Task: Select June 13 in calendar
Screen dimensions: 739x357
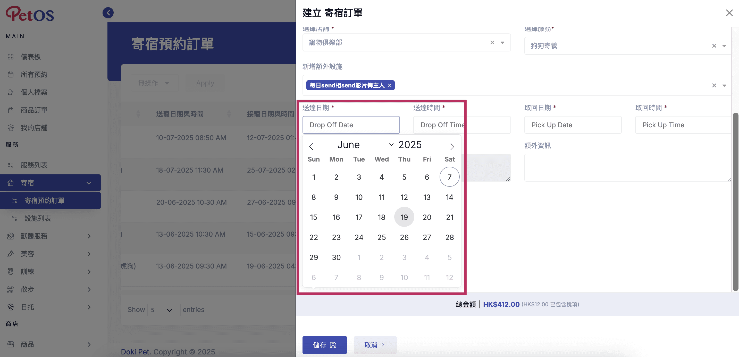Action: click(x=427, y=197)
